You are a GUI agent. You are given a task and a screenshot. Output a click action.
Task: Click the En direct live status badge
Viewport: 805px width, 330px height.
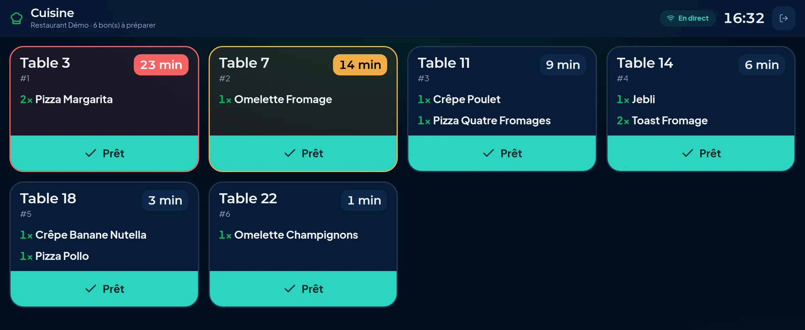(x=688, y=18)
